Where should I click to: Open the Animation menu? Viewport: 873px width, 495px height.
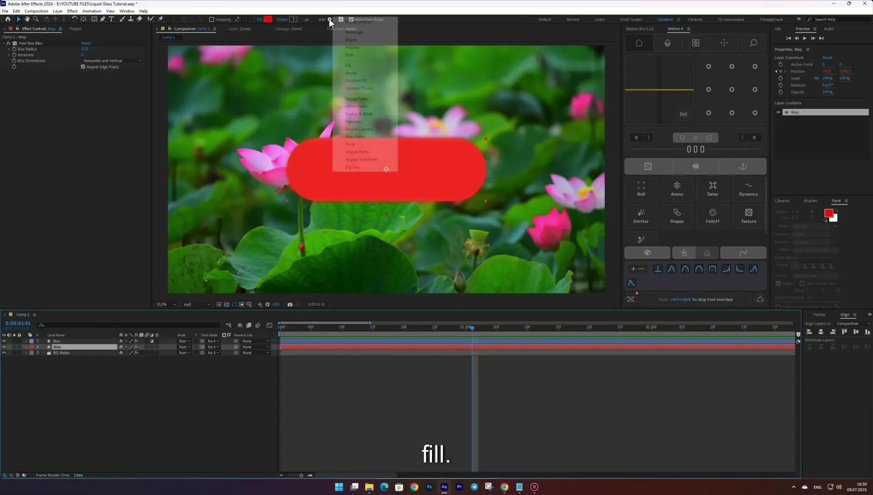click(x=92, y=11)
